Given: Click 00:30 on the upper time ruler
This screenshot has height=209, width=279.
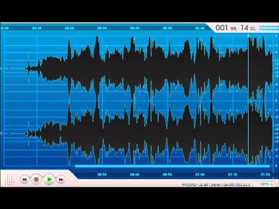Looking at the screenshot, I should (102, 28).
